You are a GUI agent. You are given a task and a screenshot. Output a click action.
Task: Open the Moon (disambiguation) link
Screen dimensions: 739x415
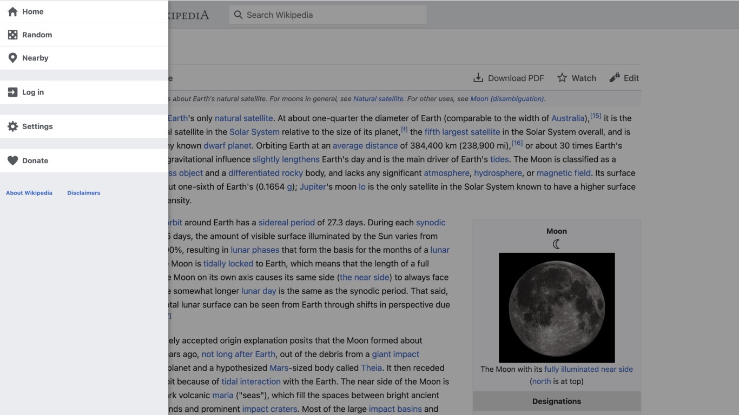tap(507, 98)
